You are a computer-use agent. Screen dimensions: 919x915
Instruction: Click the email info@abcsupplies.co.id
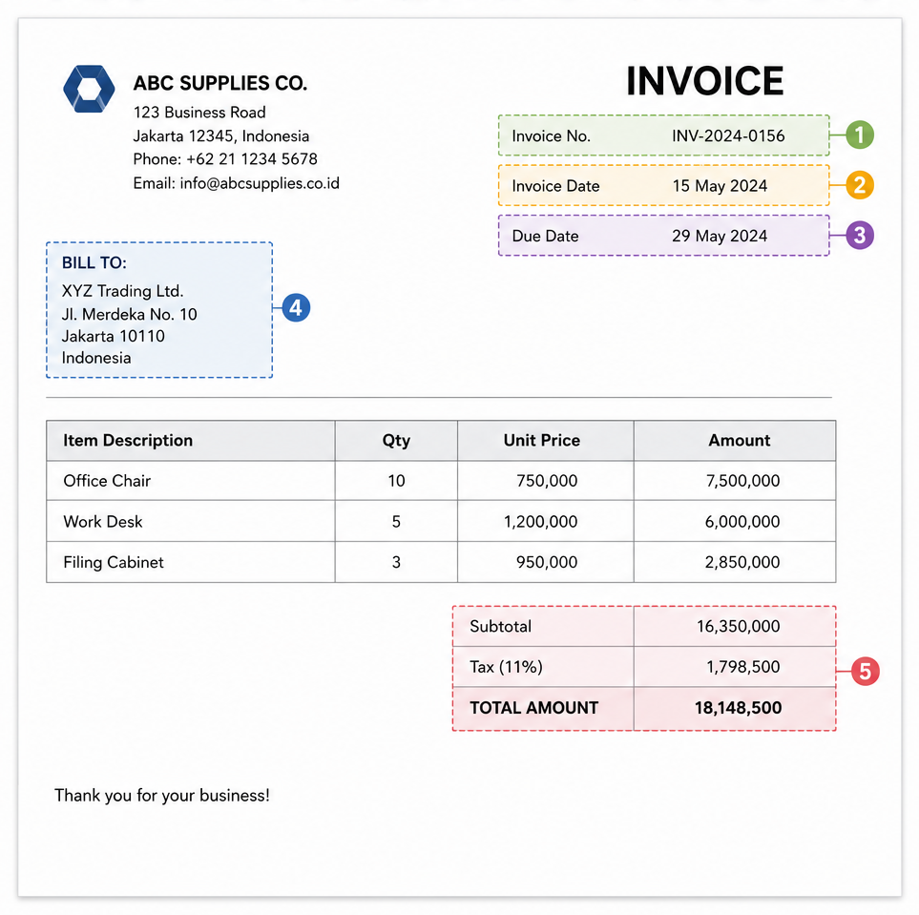coord(260,183)
